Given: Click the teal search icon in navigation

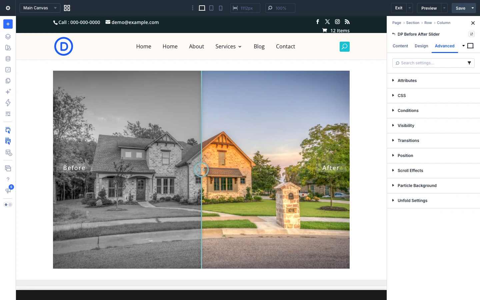Looking at the screenshot, I should tap(345, 47).
